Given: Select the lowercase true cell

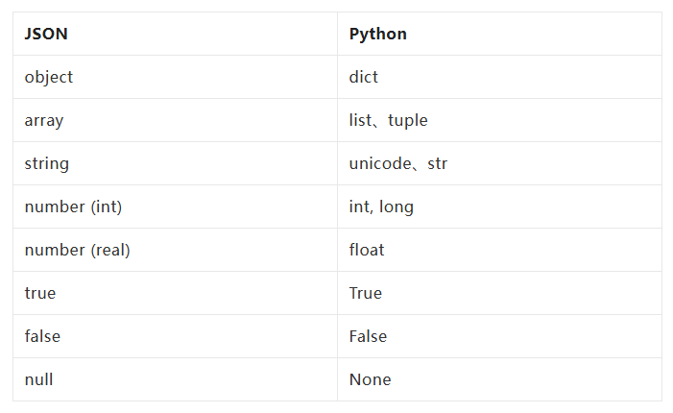Looking at the screenshot, I should tap(175, 293).
